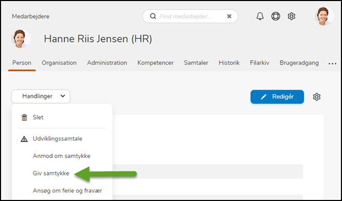The image size is (342, 201).
Task: Choose Anmod om samtykke menu entry
Action: coord(62,156)
